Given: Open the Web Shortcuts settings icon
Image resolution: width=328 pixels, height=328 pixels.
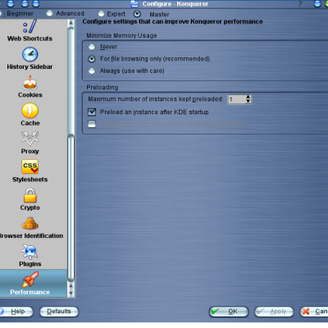Looking at the screenshot, I should (30, 26).
